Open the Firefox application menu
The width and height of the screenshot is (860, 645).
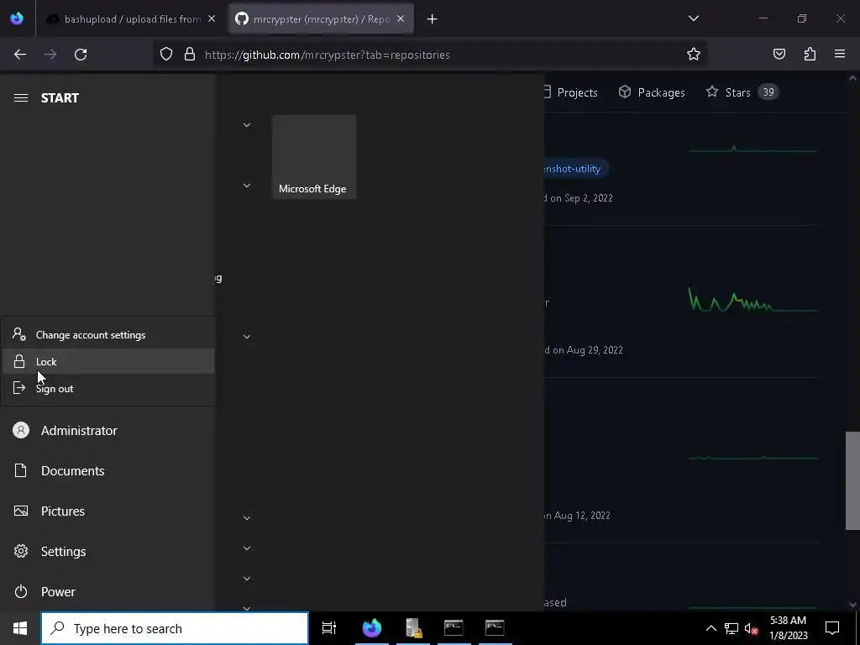coord(840,55)
